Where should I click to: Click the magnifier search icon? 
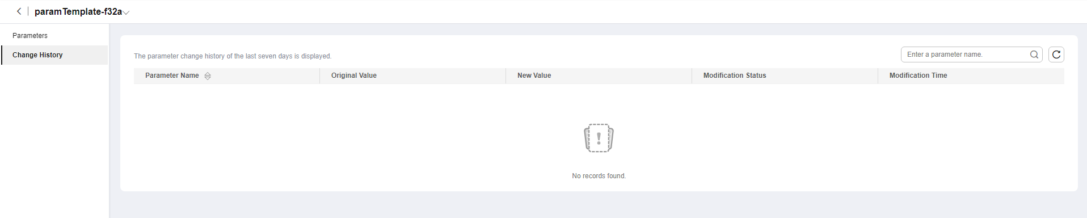[1034, 54]
